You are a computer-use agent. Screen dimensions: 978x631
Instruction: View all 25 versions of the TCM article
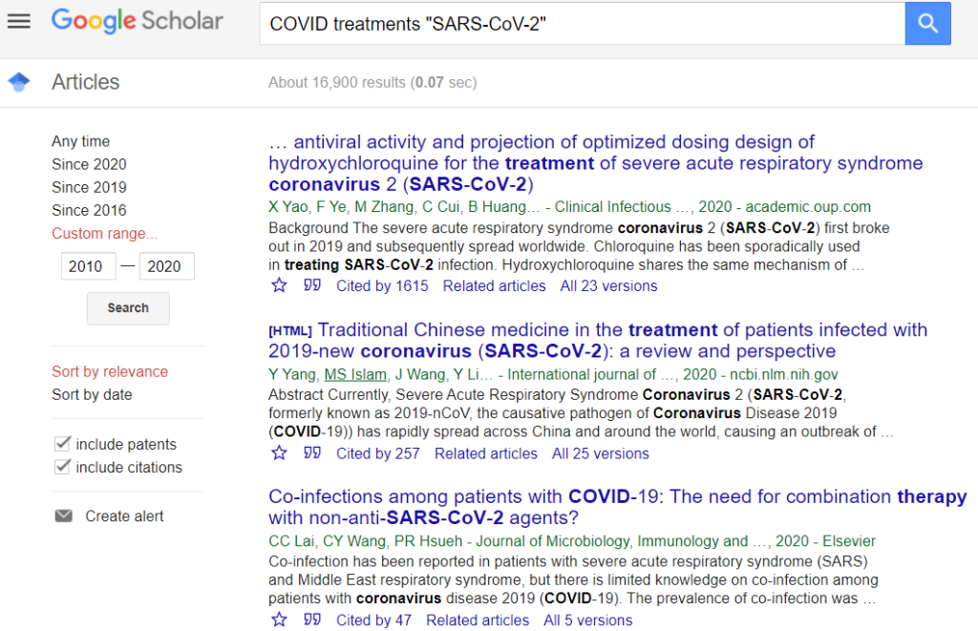[x=600, y=453]
